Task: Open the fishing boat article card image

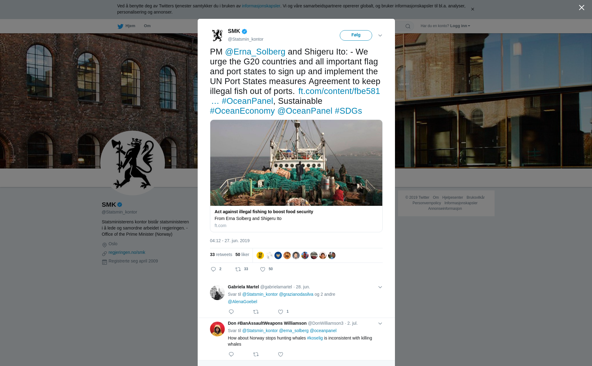Action: [296, 163]
